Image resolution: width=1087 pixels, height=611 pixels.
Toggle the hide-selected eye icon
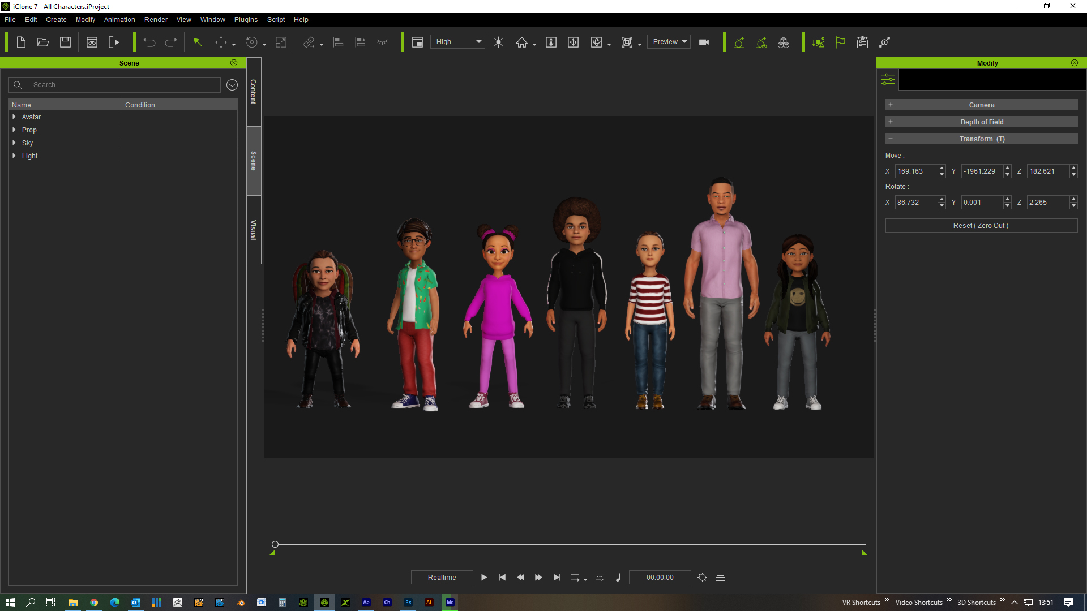click(383, 42)
